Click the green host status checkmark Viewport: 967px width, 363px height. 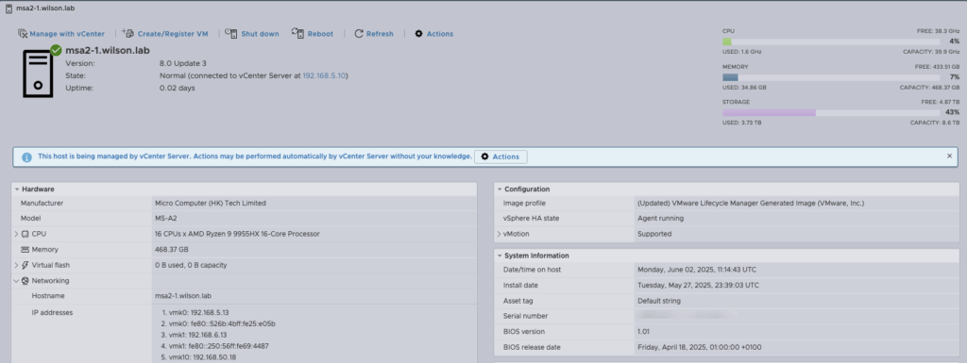56,50
